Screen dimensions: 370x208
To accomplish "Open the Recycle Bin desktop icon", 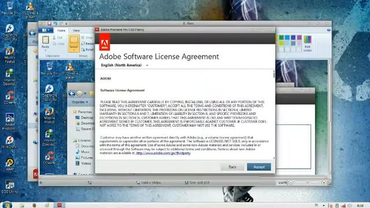I will (10, 8).
